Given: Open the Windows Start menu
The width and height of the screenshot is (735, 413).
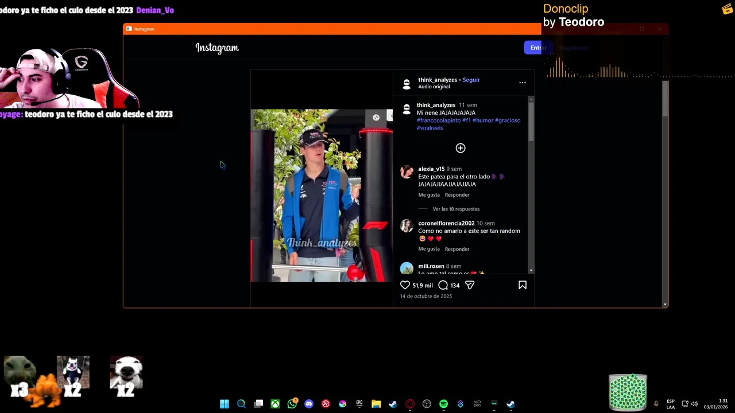Looking at the screenshot, I should click(x=225, y=404).
